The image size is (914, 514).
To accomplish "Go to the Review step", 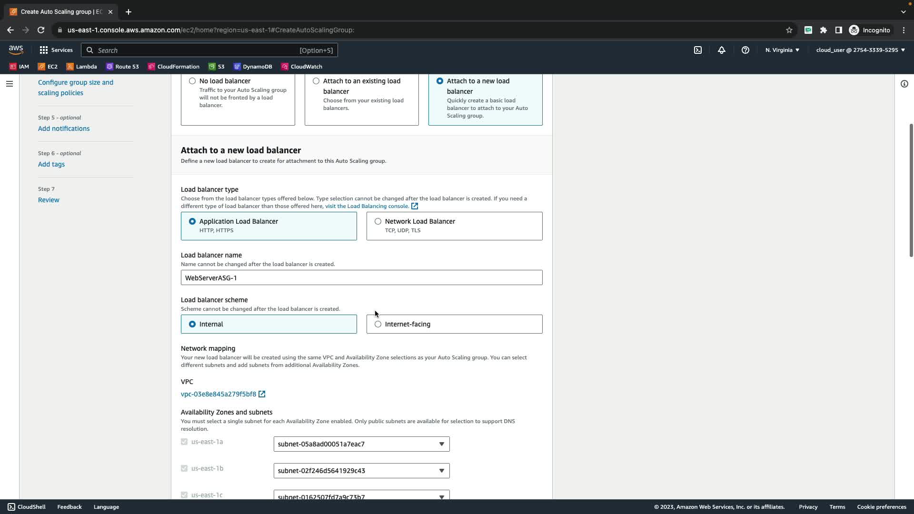I will (49, 200).
